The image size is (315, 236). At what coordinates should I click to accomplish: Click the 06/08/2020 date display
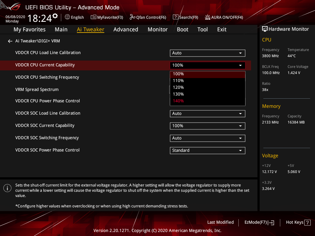point(15,17)
